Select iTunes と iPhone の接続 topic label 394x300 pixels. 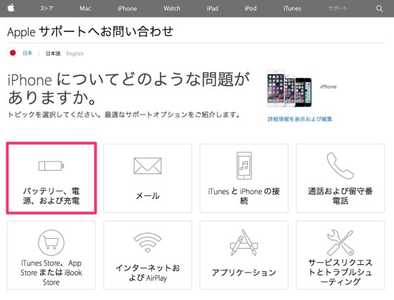[244, 195]
